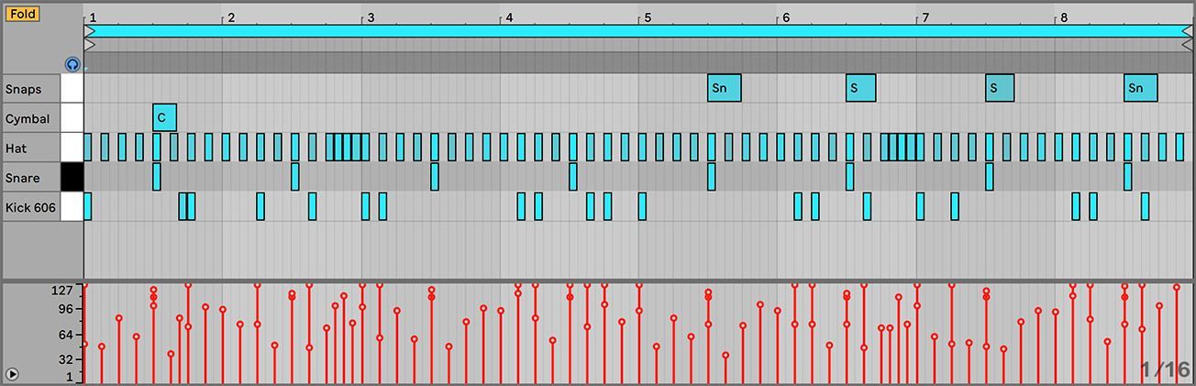Select the first Hat note at bar 1
This screenshot has height=386, width=1196.
87,147
